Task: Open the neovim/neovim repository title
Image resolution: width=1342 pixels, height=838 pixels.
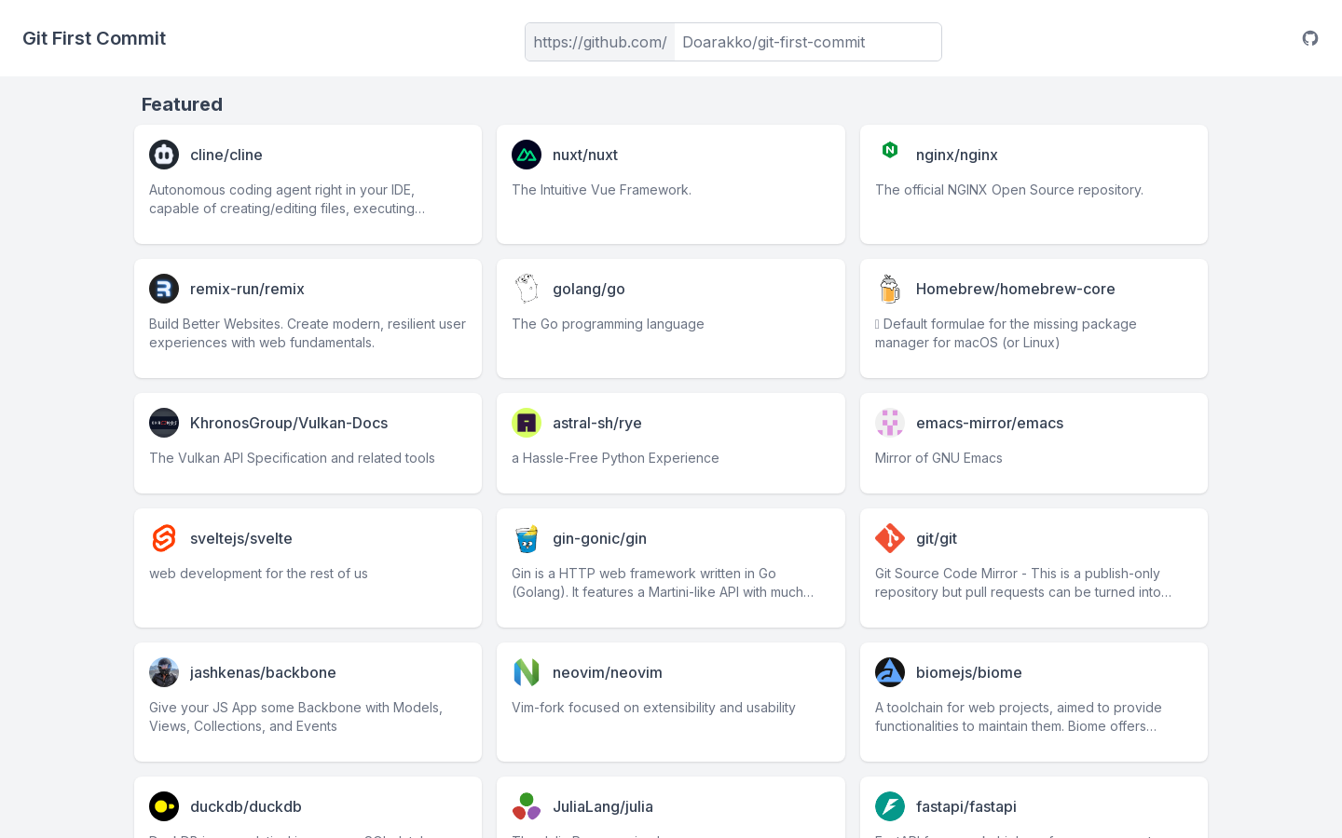Action: pyautogui.click(x=608, y=672)
